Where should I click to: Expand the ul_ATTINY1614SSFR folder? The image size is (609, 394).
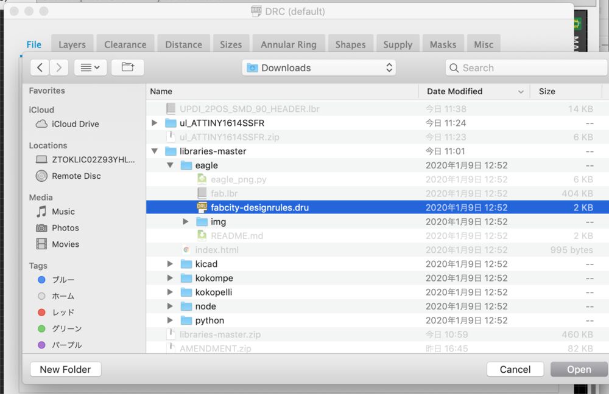click(154, 123)
